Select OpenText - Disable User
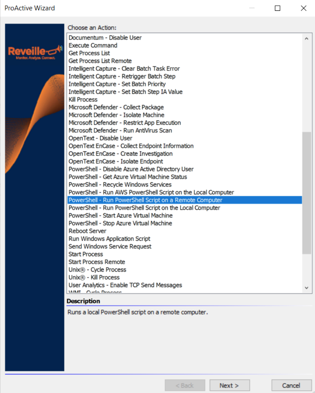315x393 pixels. click(x=185, y=138)
